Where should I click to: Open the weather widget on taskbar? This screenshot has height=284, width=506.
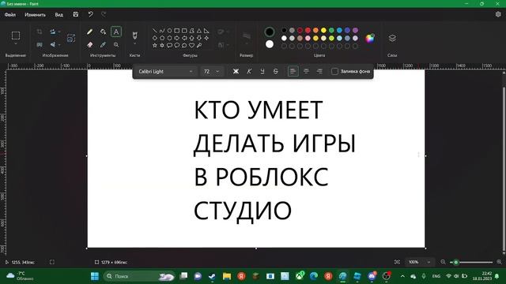(x=20, y=276)
